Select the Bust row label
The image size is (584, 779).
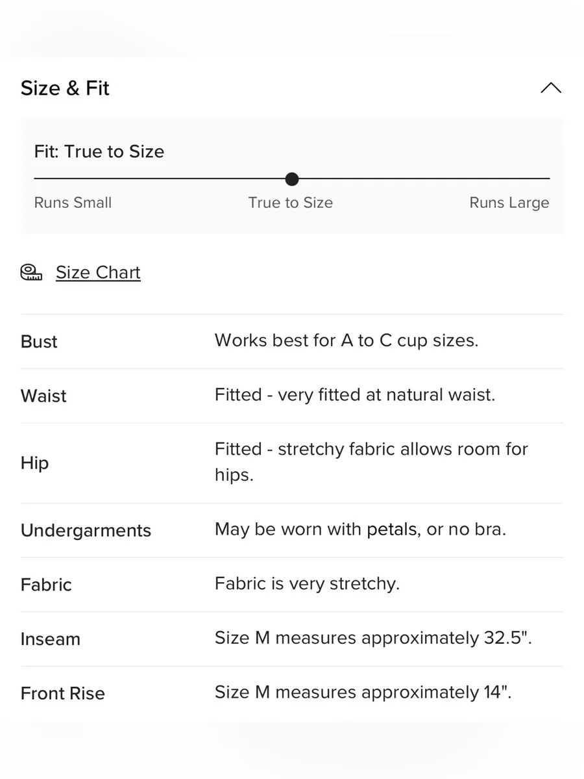(x=39, y=342)
